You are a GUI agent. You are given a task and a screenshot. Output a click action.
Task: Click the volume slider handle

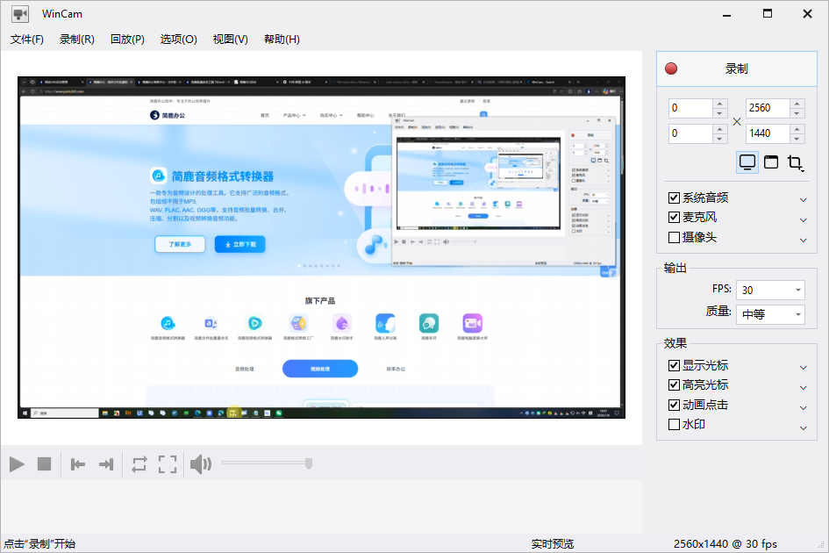click(309, 463)
